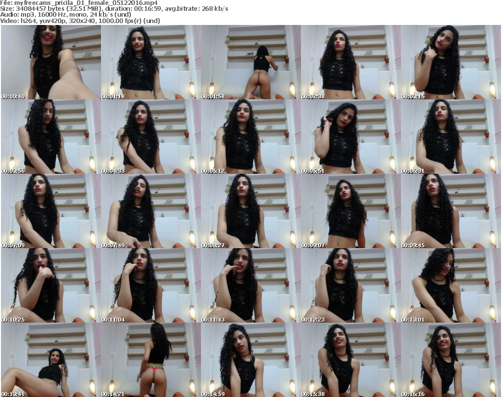Choose the frame stamped 00:14:21

pyautogui.click(x=151, y=360)
